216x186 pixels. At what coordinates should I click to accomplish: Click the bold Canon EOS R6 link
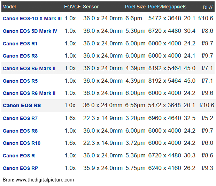[x=22, y=105]
